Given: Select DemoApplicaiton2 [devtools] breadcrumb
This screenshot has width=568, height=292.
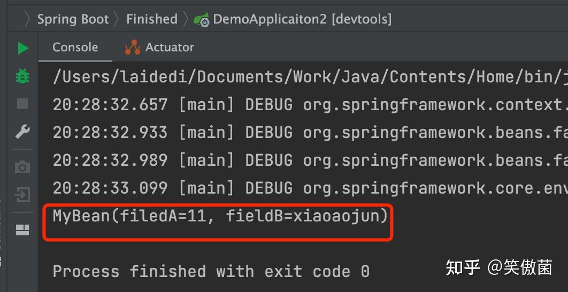Looking at the screenshot, I should pos(302,19).
